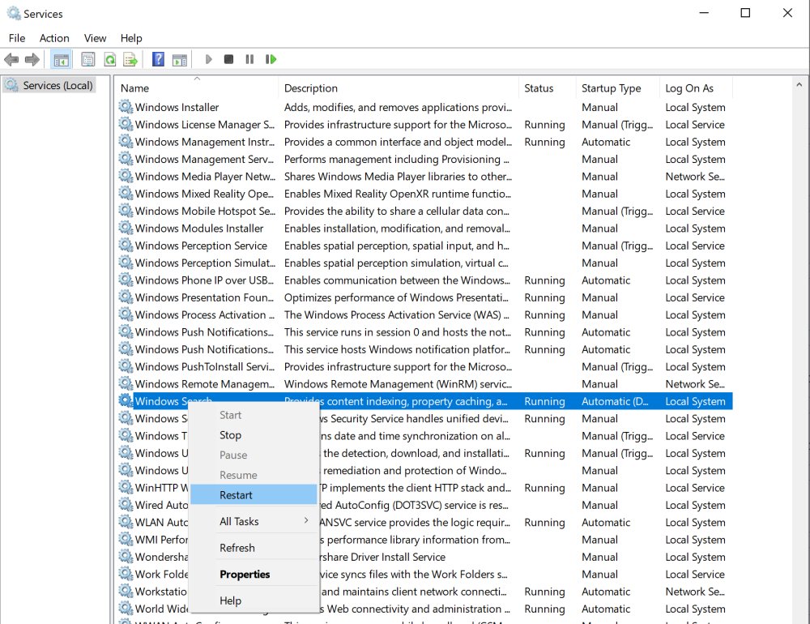Click the Properties sheet toolbar icon
Screen dimensions: 810x624
coord(87,59)
